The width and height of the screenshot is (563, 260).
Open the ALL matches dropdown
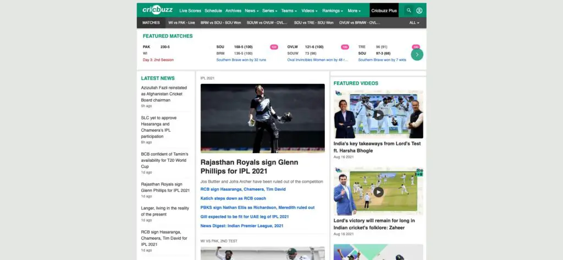point(414,22)
